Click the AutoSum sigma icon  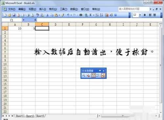pyautogui.click(x=91, y=15)
